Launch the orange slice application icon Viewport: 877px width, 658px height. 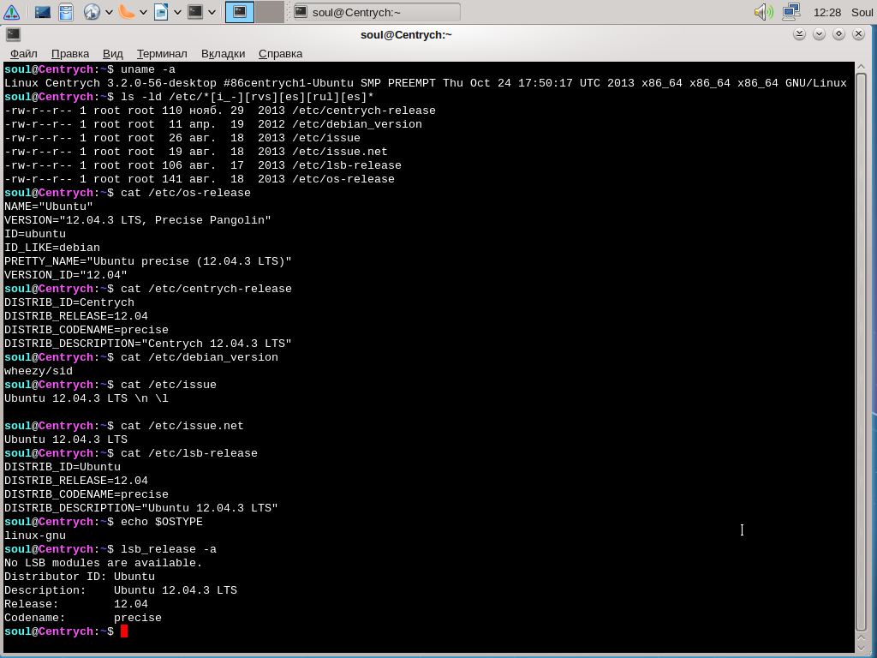point(127,12)
